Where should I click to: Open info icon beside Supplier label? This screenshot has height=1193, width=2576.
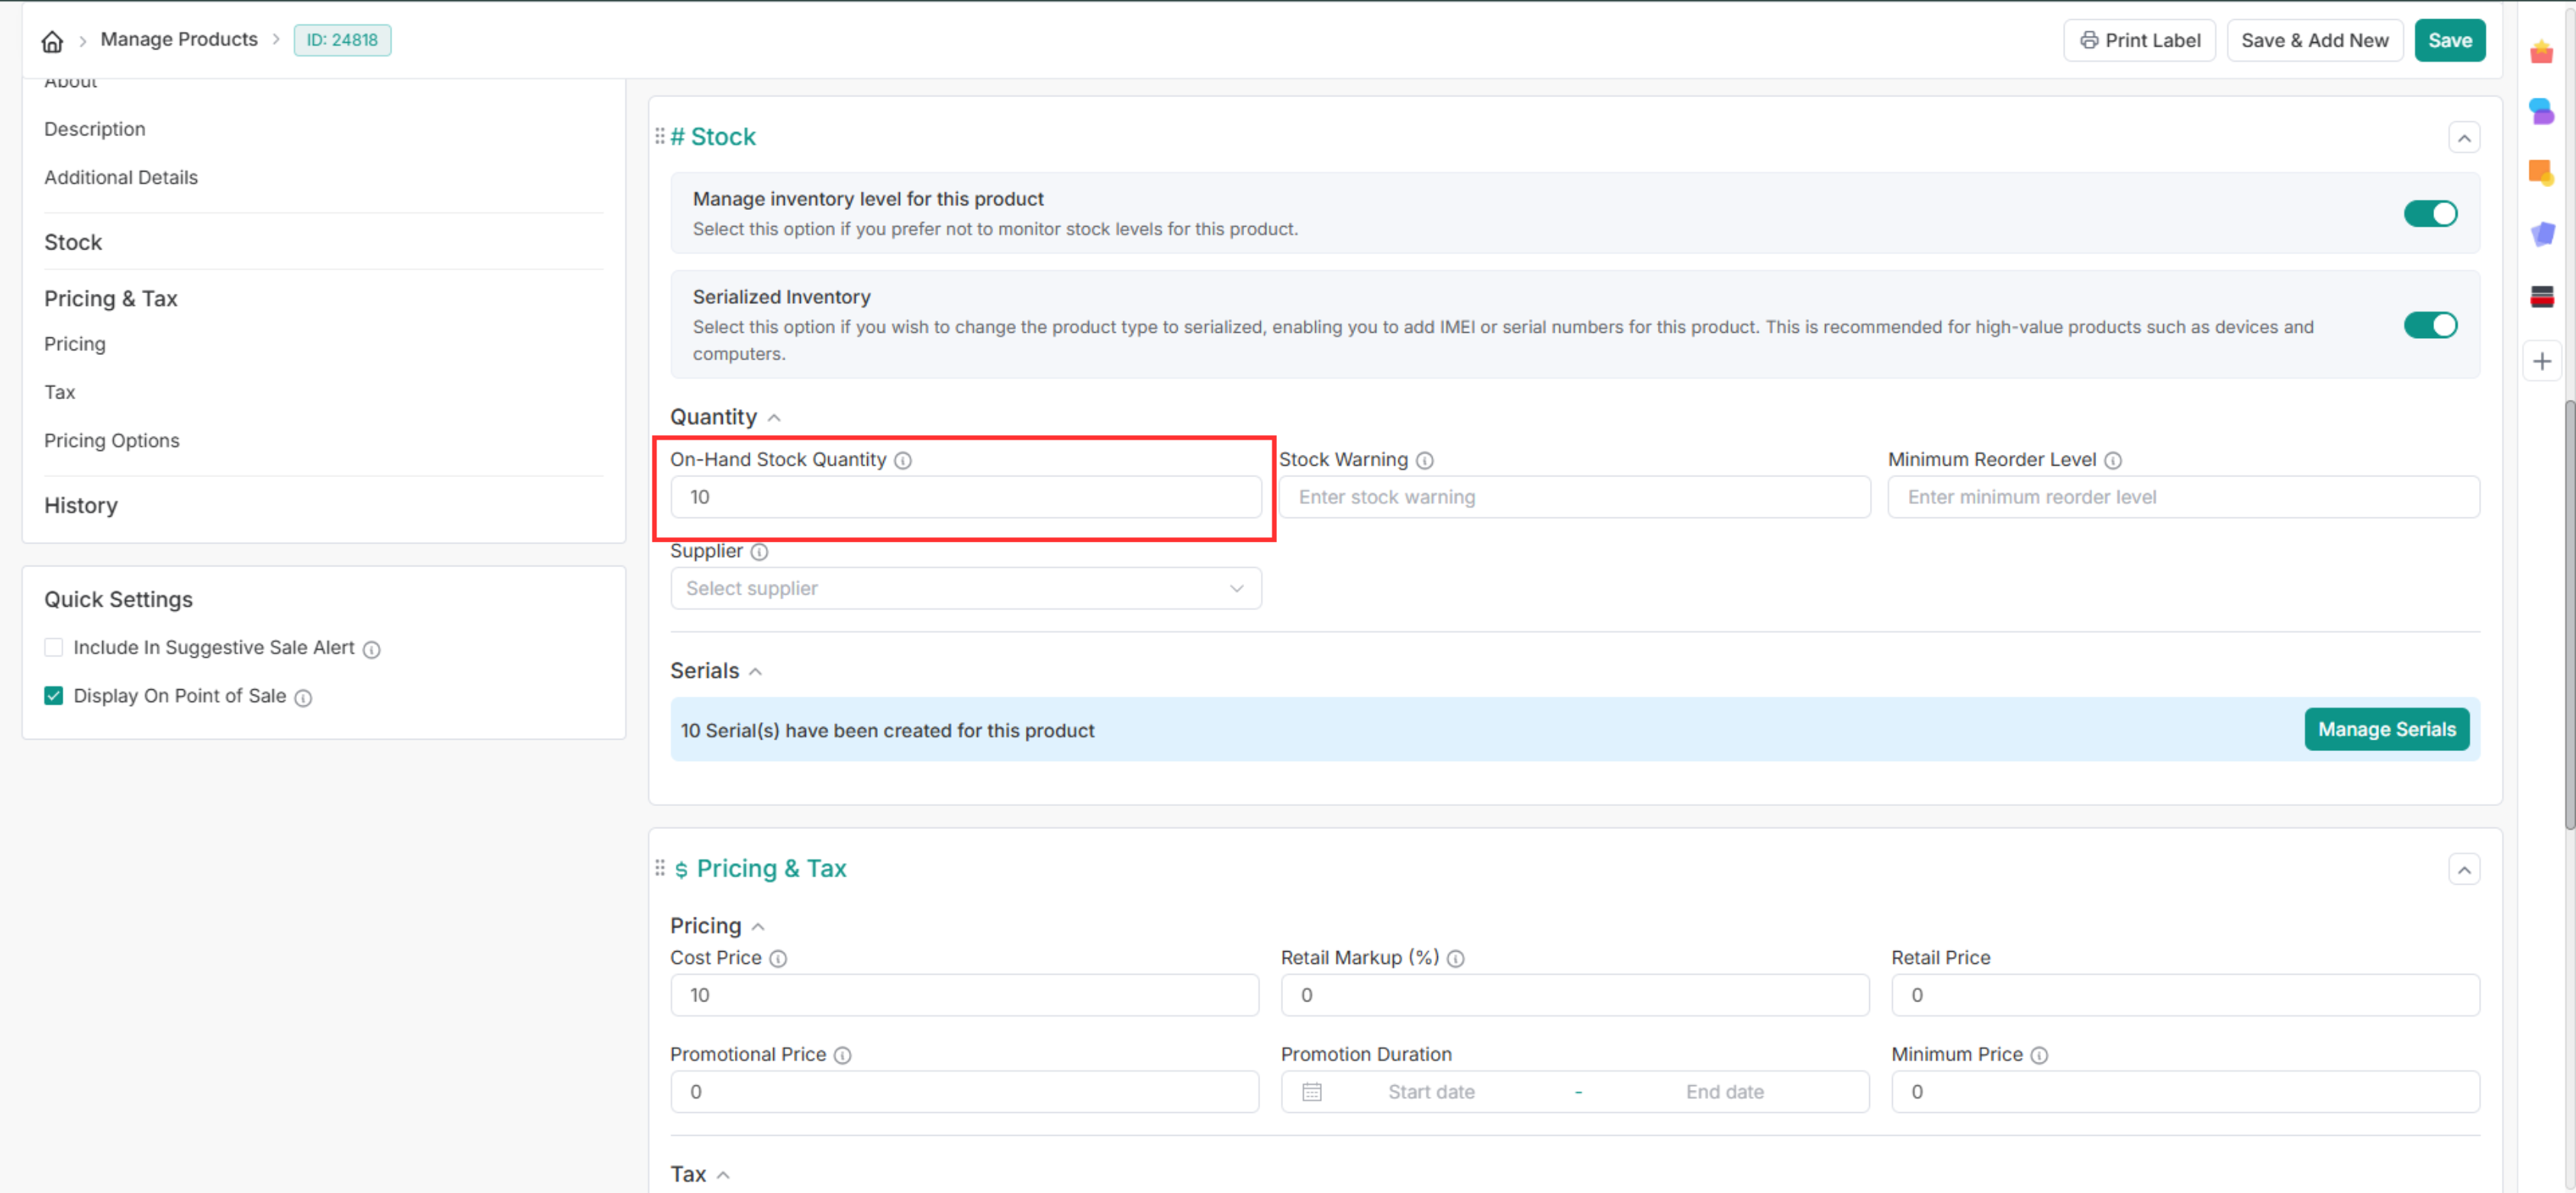click(x=759, y=552)
